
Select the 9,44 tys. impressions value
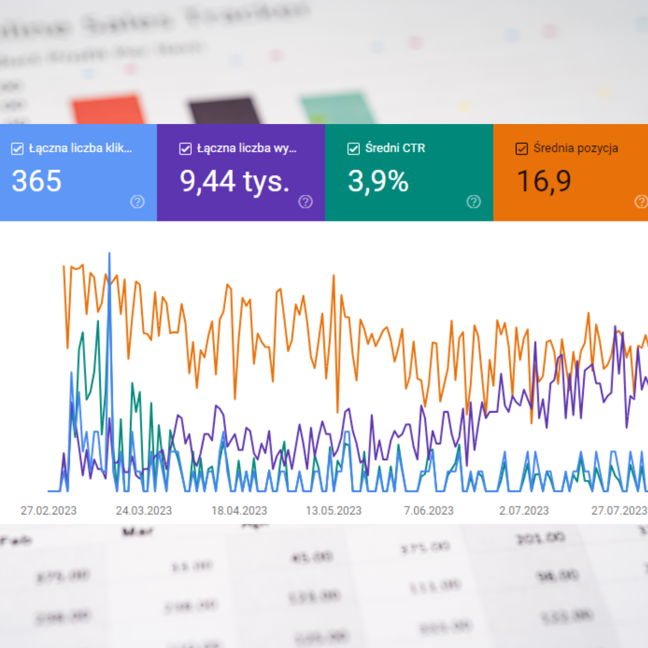pos(234,181)
